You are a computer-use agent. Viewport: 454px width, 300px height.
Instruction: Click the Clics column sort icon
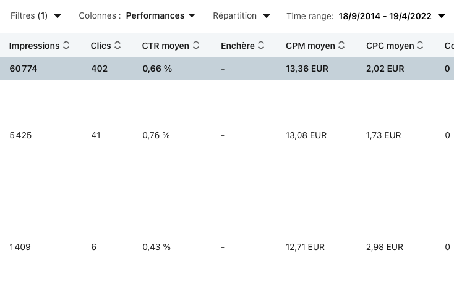pos(118,46)
